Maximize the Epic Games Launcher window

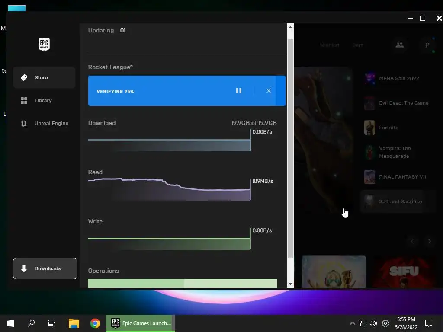click(423, 18)
